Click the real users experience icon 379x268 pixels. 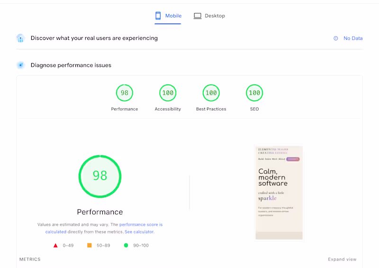coord(20,38)
